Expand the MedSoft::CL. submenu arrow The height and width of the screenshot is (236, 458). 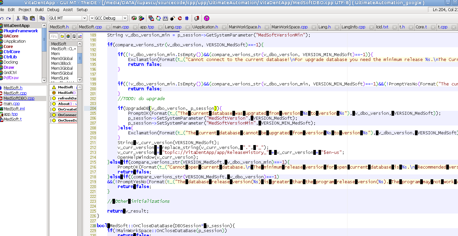(x=75, y=49)
